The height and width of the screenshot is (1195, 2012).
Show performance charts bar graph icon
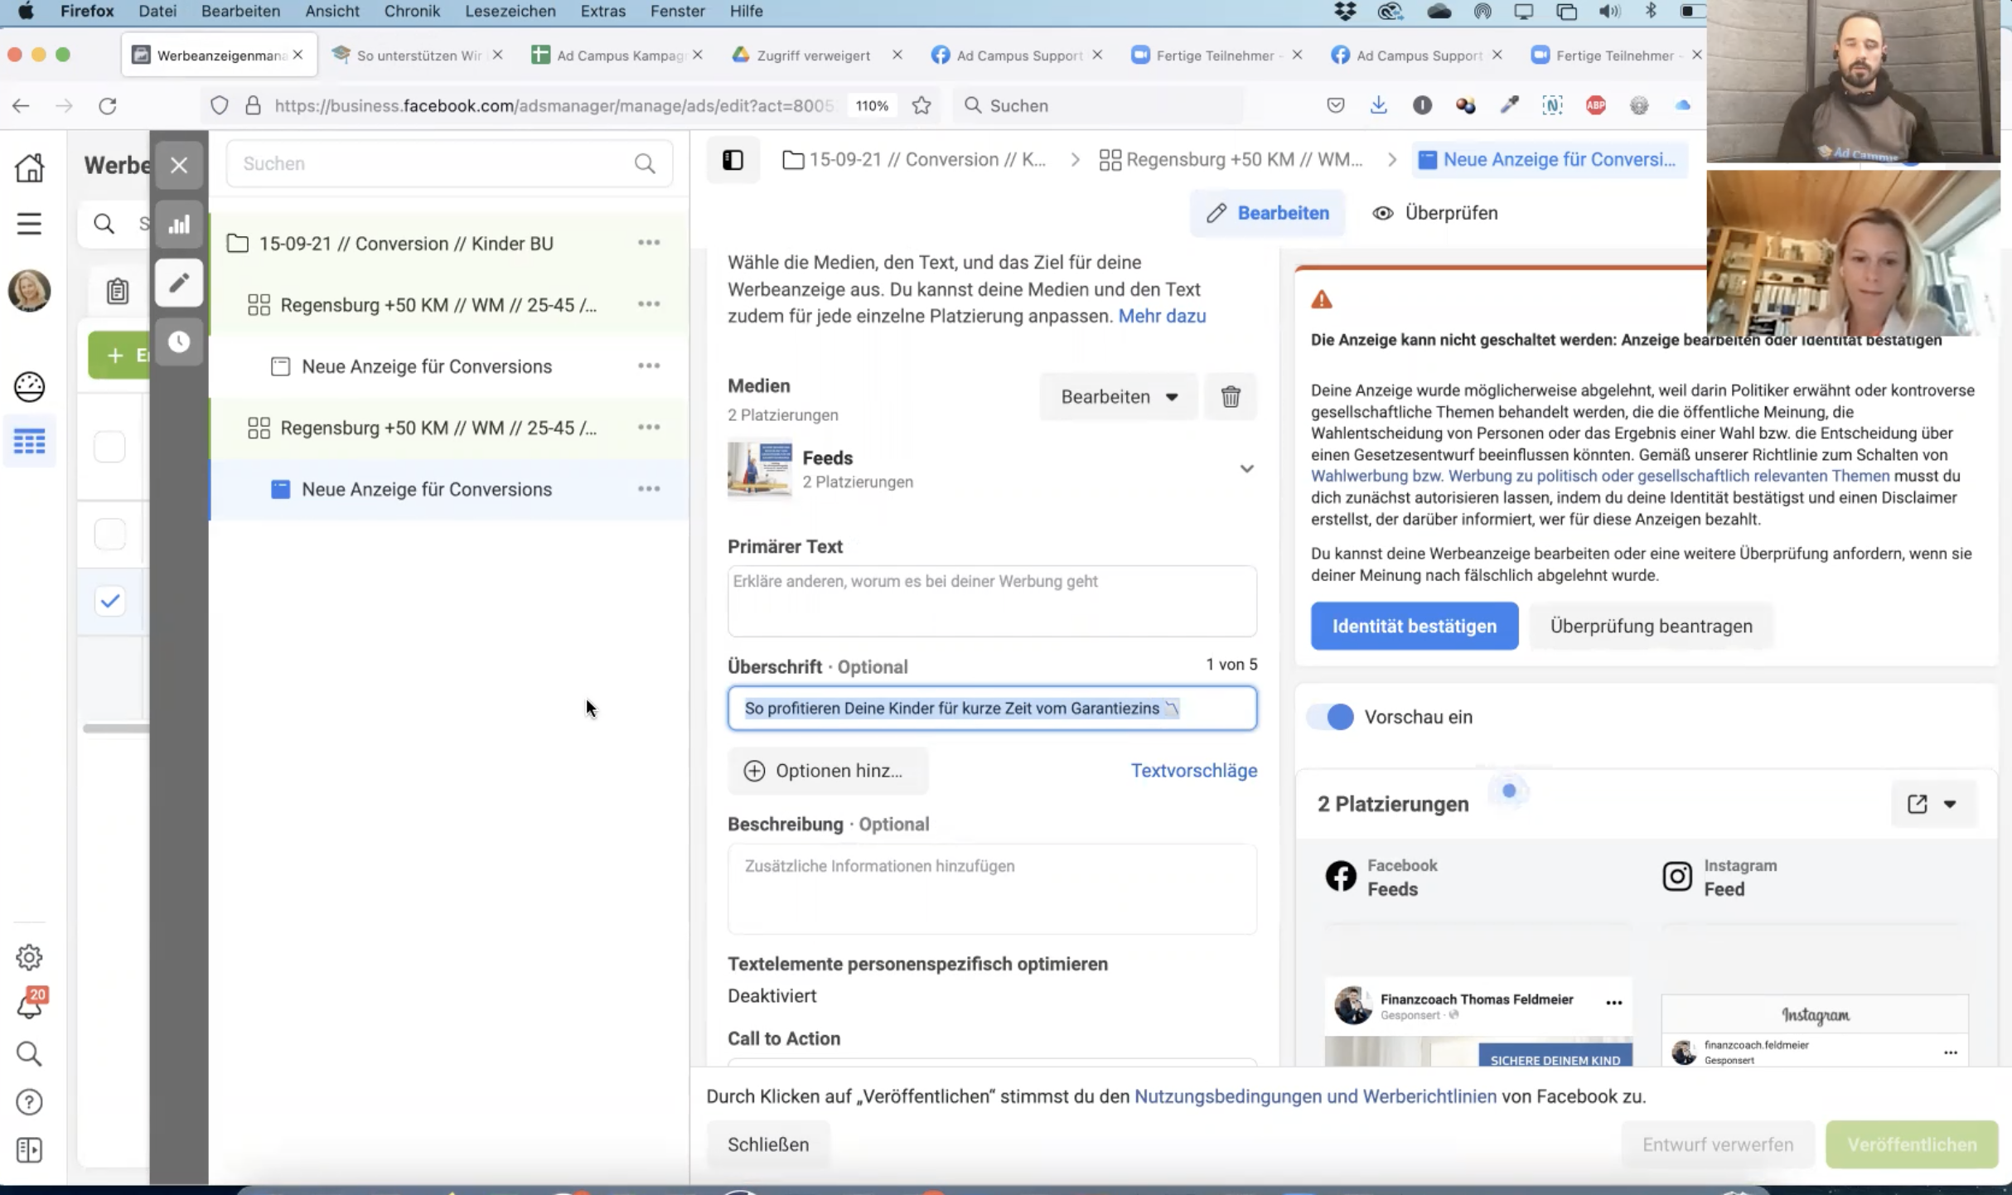[x=179, y=225]
